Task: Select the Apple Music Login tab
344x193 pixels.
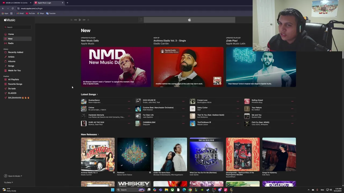Action: coord(49,3)
